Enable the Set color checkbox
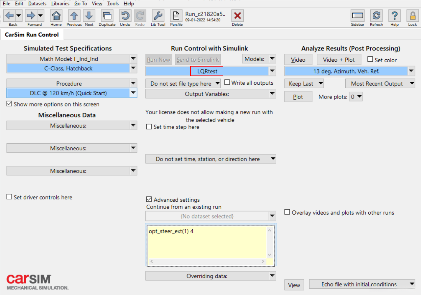Viewport: 421px width, 295px height. [370, 60]
